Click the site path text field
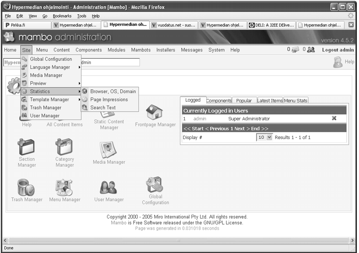 (x=72, y=63)
